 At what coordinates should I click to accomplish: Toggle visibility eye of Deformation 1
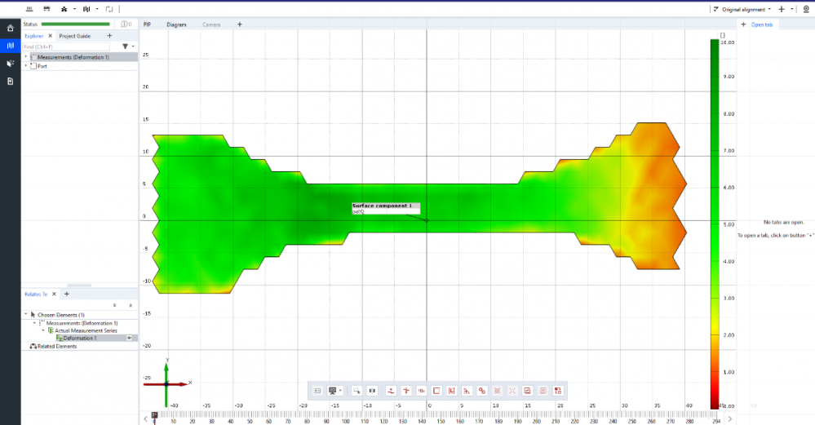coord(129,338)
